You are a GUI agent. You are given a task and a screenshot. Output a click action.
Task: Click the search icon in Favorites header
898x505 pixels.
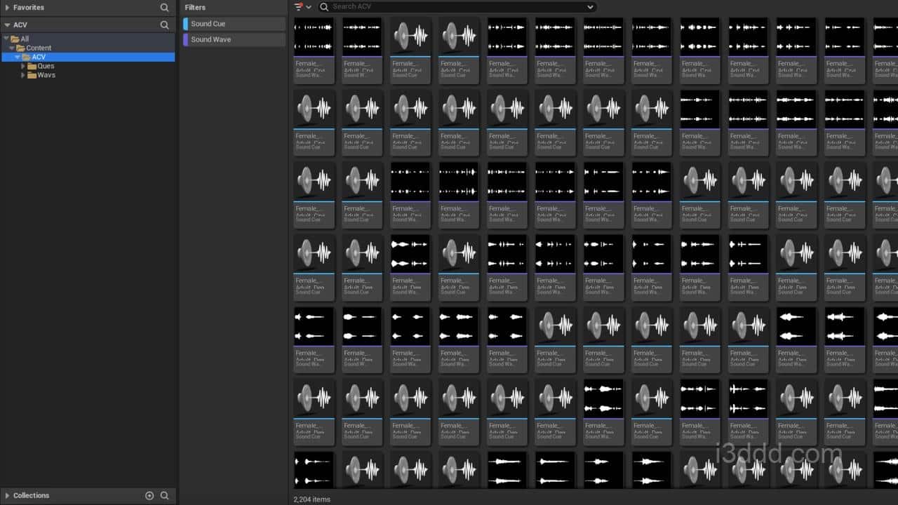point(164,8)
